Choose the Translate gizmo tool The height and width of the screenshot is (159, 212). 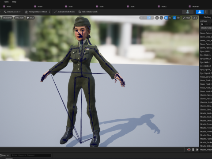[x=145, y=18]
